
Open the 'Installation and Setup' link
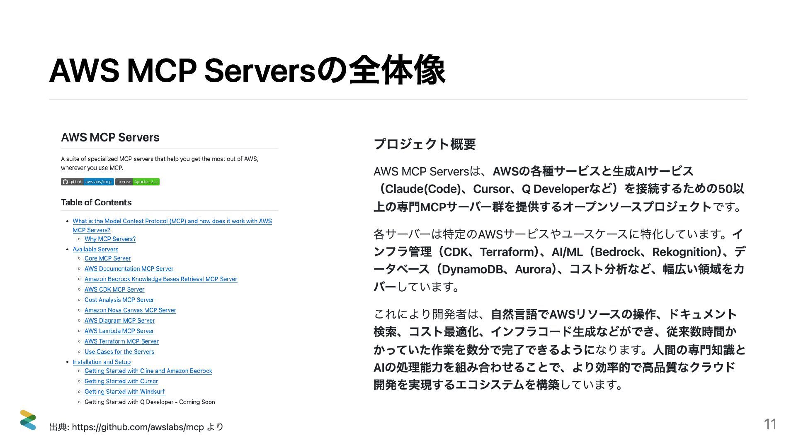102,362
